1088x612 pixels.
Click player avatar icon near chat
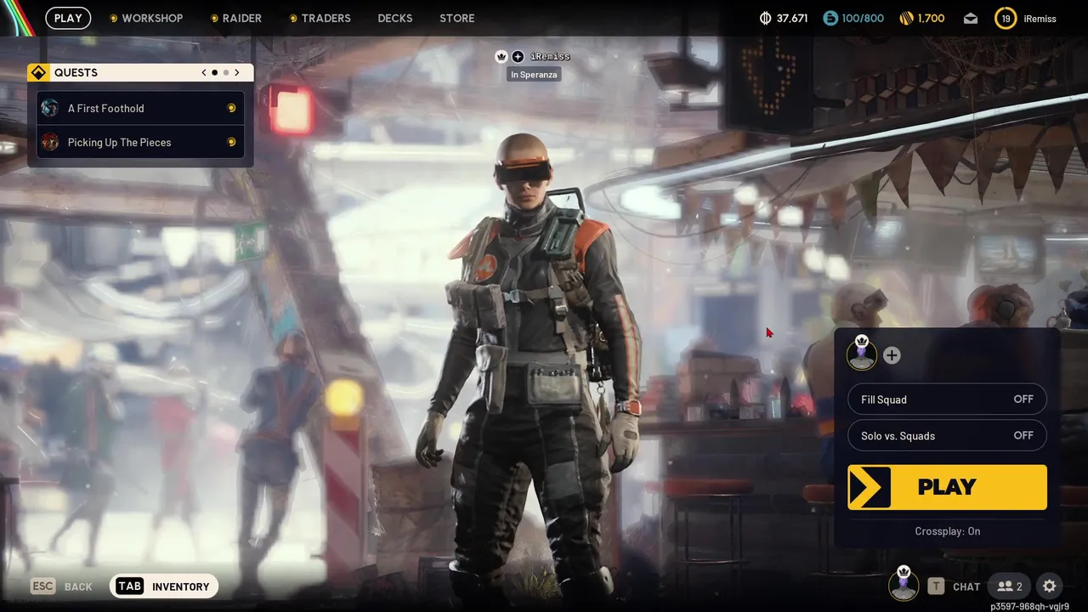pyautogui.click(x=904, y=584)
